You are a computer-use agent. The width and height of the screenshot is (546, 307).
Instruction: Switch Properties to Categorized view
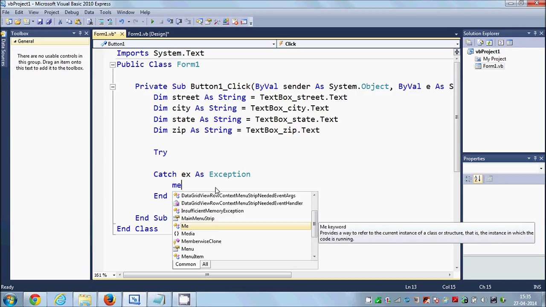(468, 179)
